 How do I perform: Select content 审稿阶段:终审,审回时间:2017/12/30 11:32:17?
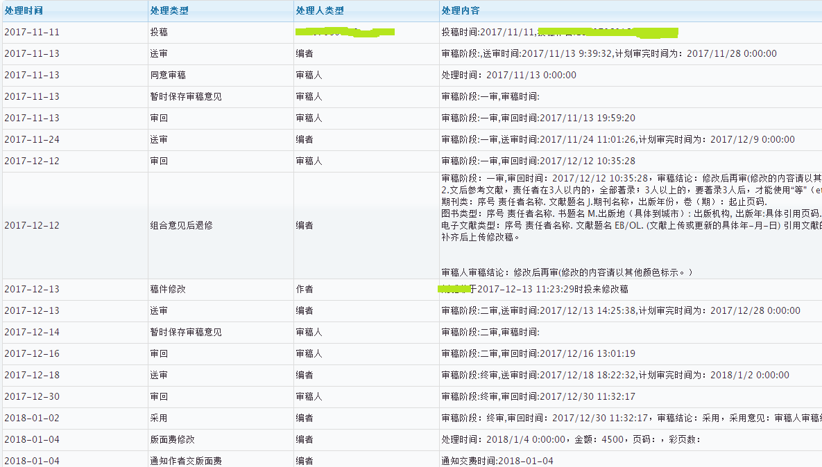coord(538,396)
